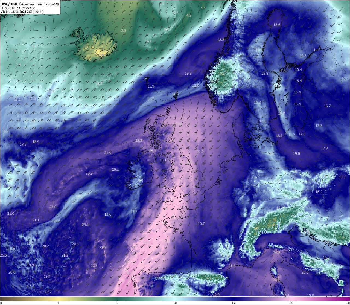The width and height of the screenshot is (350, 305).
Task: Click the 30 tick on the colour scale
Action: [291, 303]
